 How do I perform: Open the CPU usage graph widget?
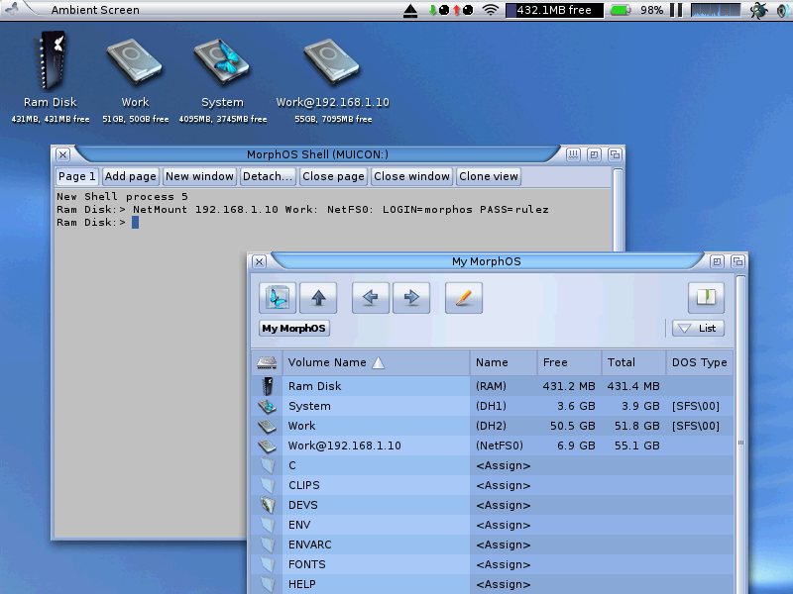[715, 10]
